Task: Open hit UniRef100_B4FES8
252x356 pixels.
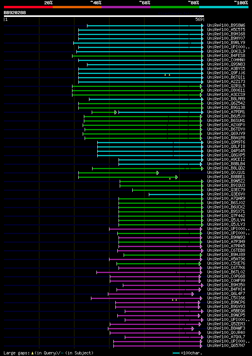Action: 226,55
